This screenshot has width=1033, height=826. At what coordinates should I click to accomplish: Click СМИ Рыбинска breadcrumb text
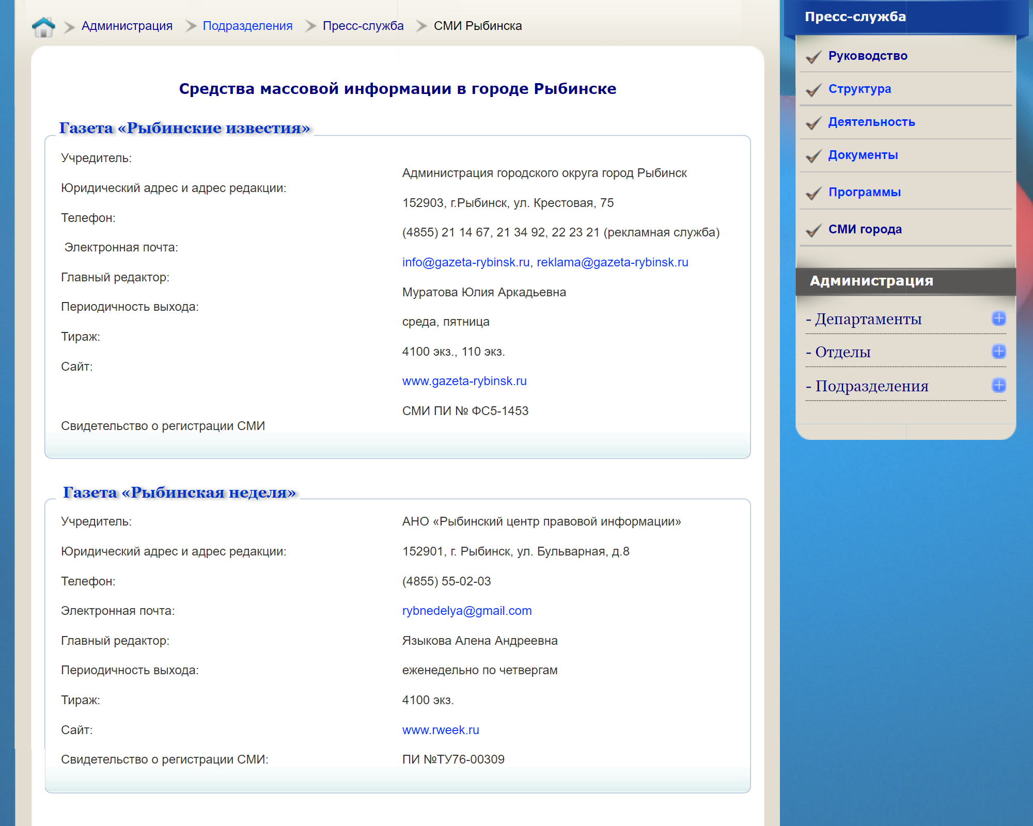[478, 26]
